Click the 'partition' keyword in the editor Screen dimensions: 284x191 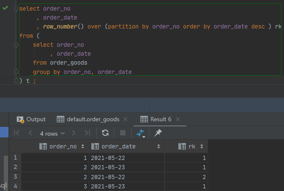(123, 26)
